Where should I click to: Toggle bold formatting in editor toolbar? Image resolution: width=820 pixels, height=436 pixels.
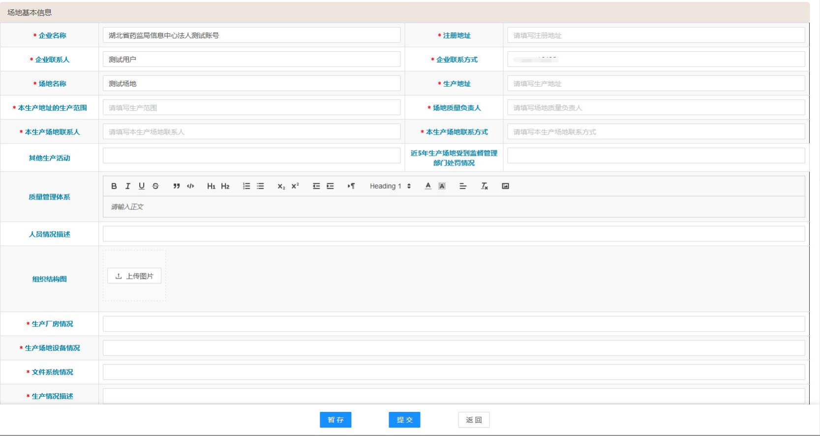coord(114,186)
